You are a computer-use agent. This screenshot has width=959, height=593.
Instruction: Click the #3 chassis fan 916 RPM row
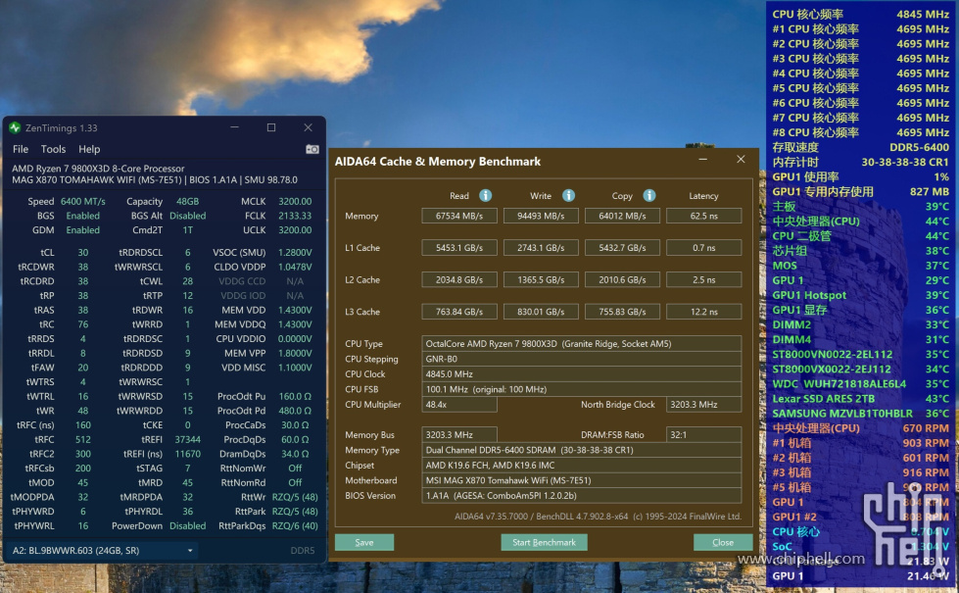(x=860, y=472)
